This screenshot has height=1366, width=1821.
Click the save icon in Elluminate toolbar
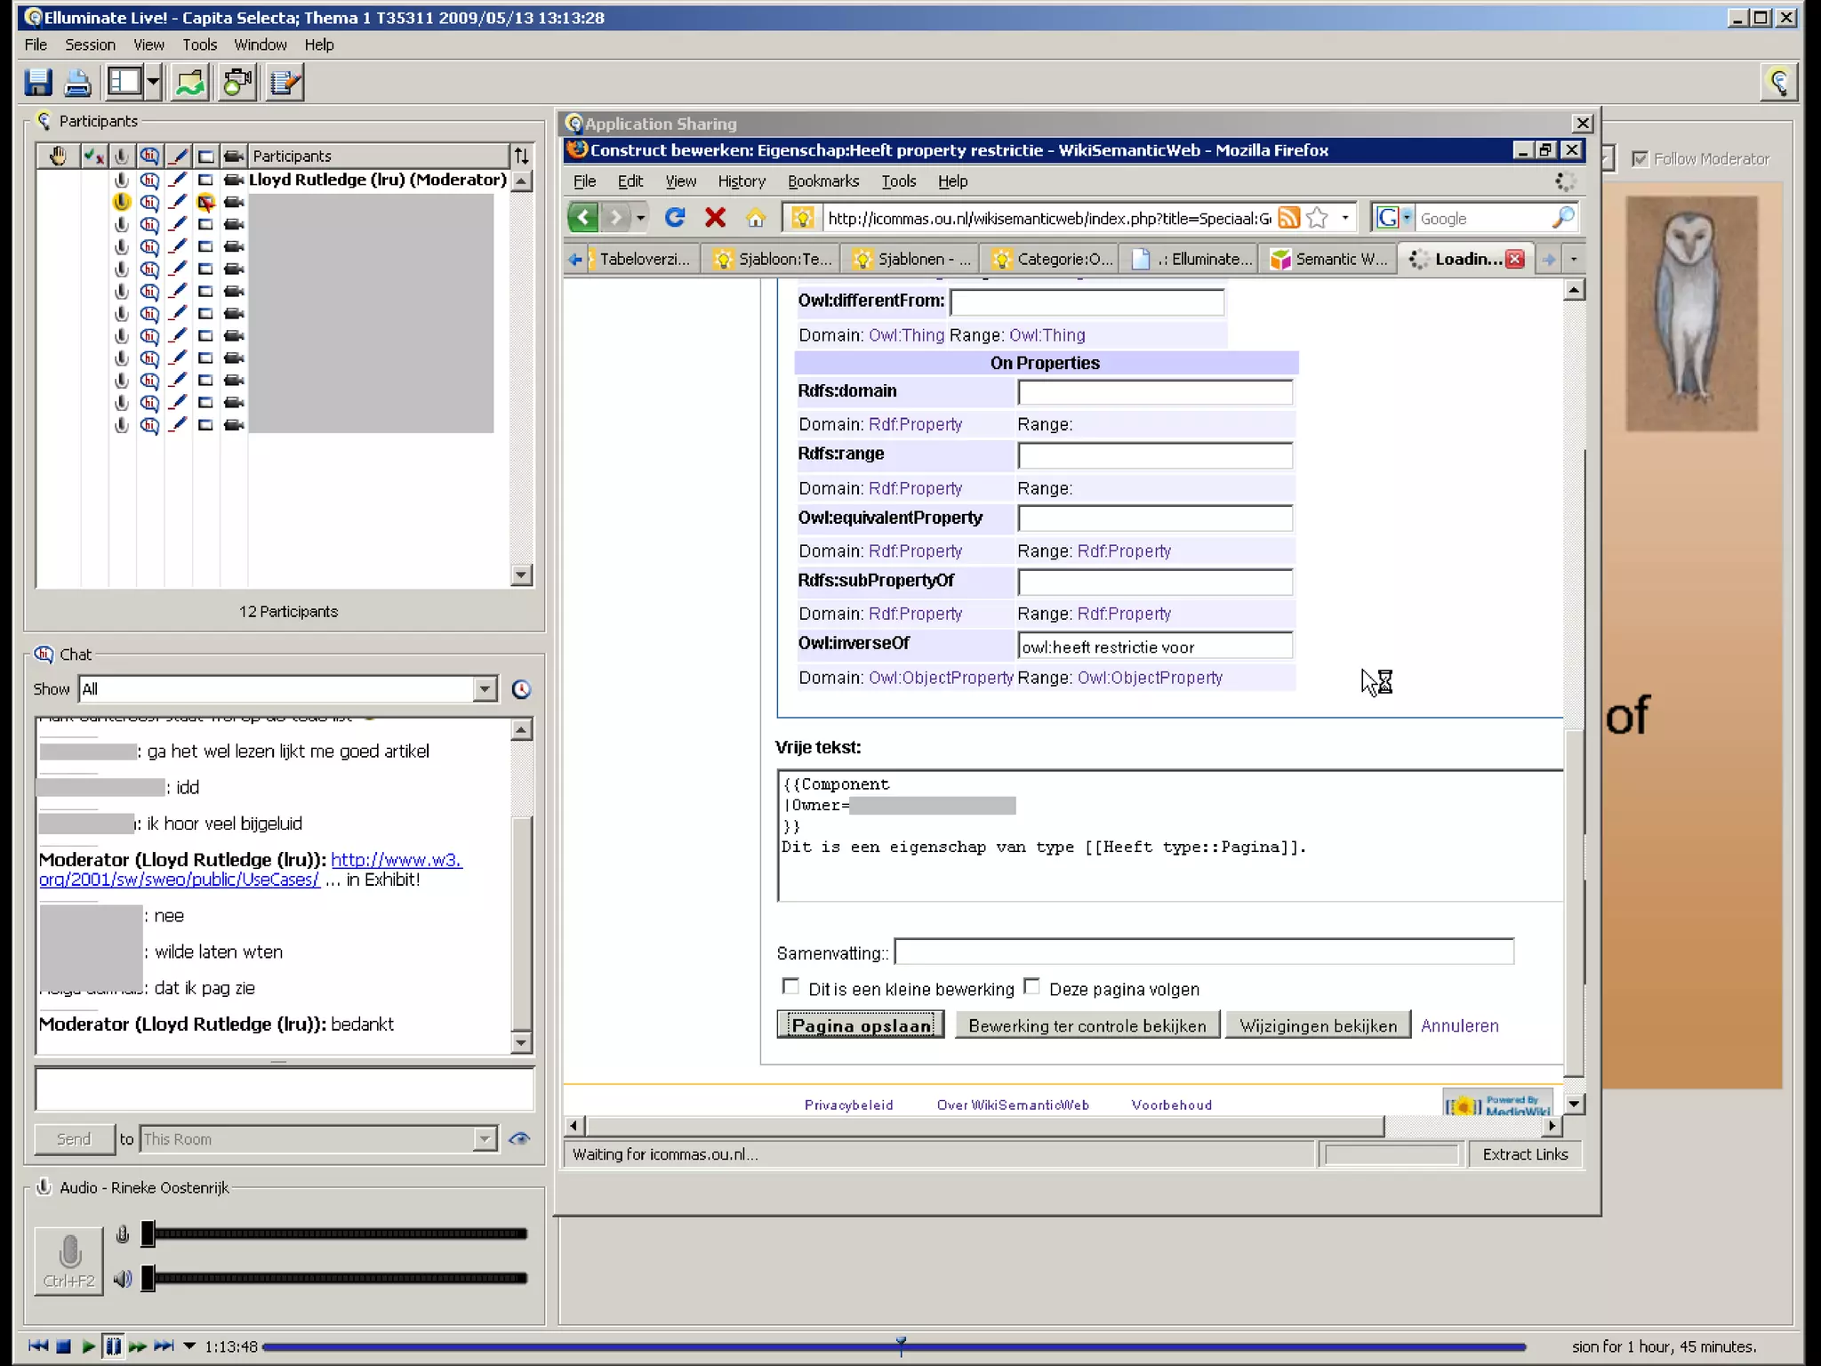tap(38, 83)
